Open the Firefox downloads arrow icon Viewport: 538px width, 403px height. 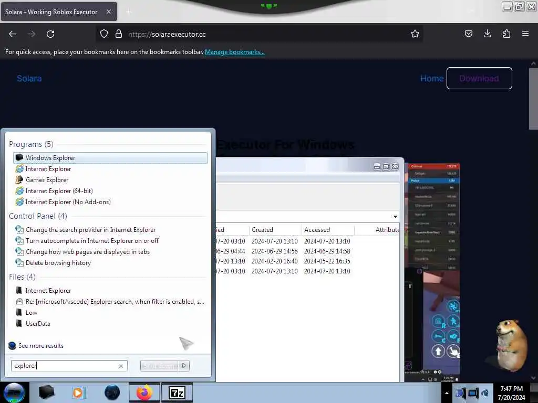(x=487, y=34)
